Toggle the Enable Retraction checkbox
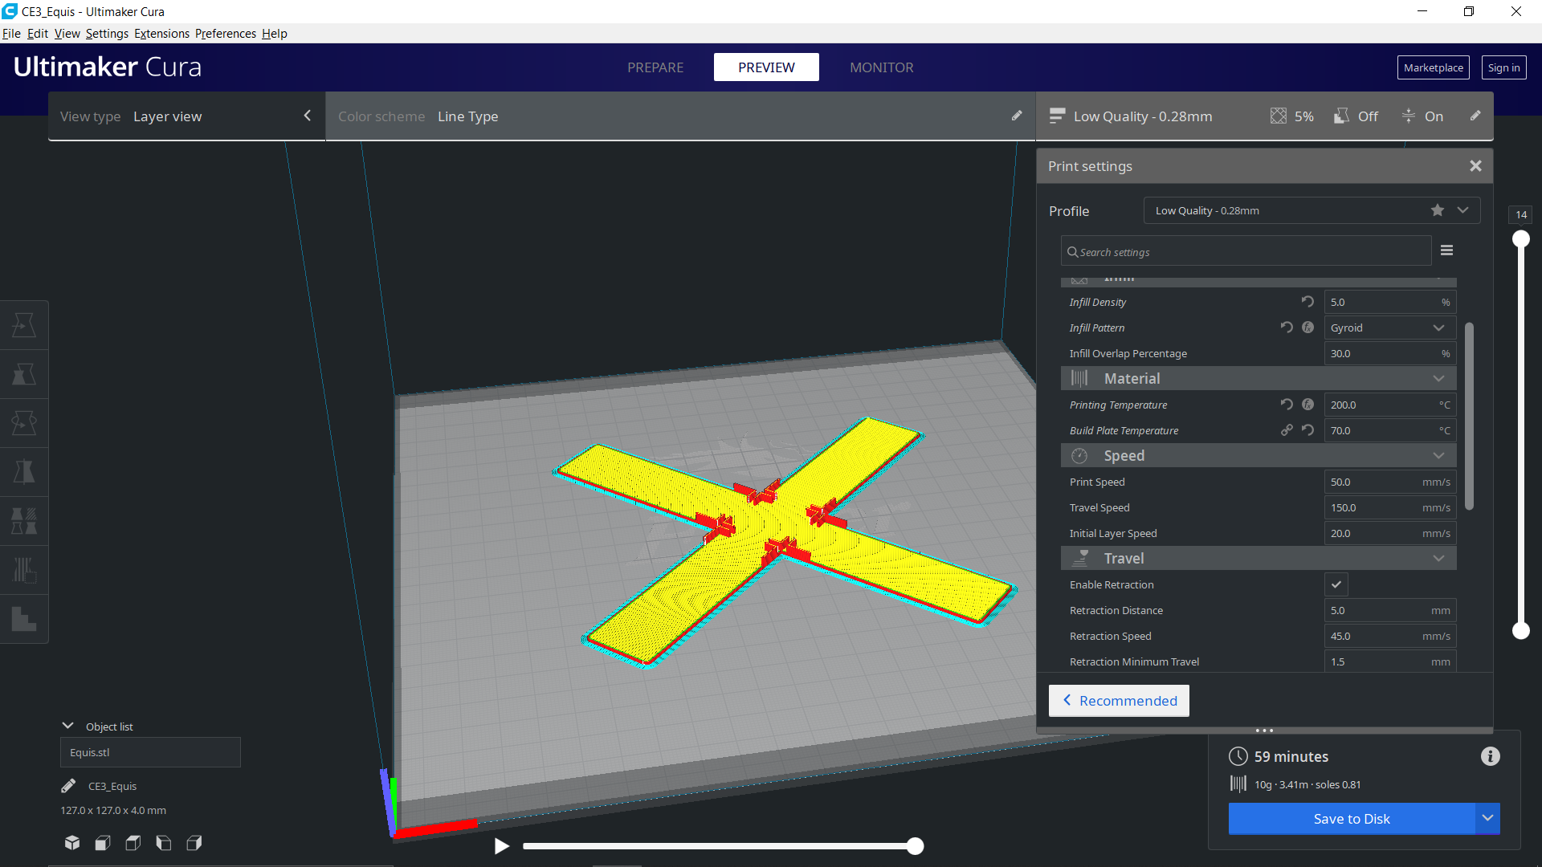1542x867 pixels. click(1336, 584)
